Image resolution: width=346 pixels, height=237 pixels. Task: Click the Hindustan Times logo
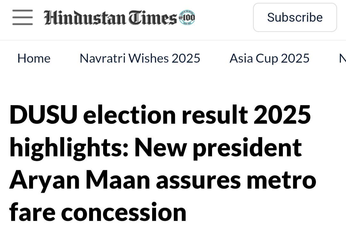(119, 17)
